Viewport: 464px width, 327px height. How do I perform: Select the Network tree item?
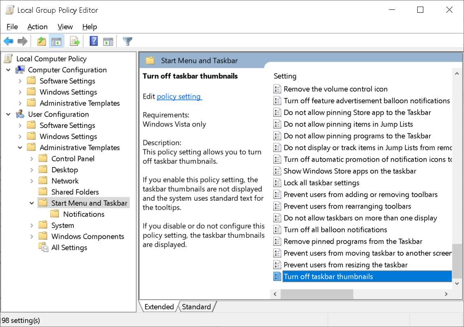point(65,181)
